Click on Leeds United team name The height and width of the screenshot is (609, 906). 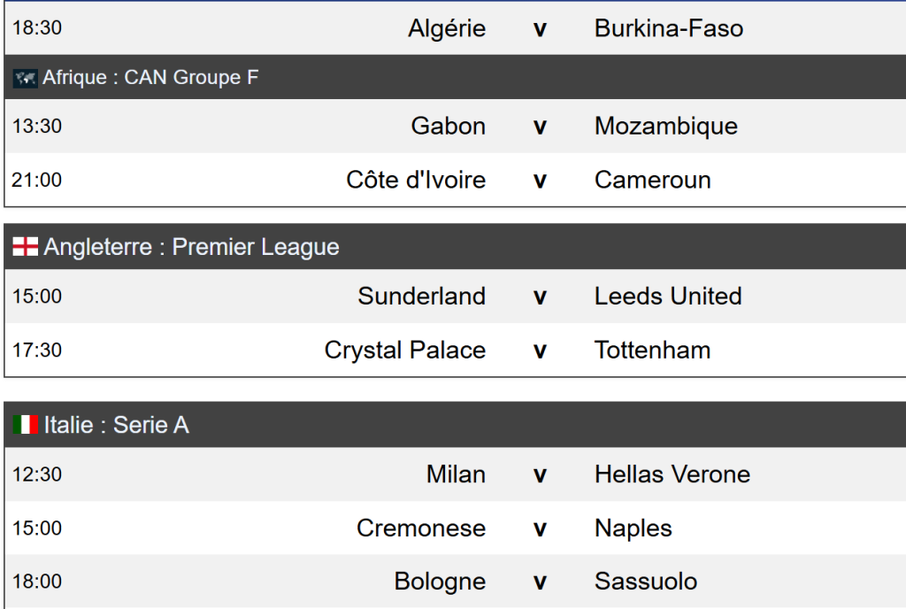tap(668, 296)
